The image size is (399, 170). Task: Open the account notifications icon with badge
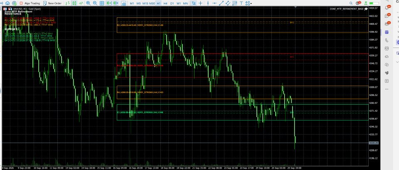358,3
